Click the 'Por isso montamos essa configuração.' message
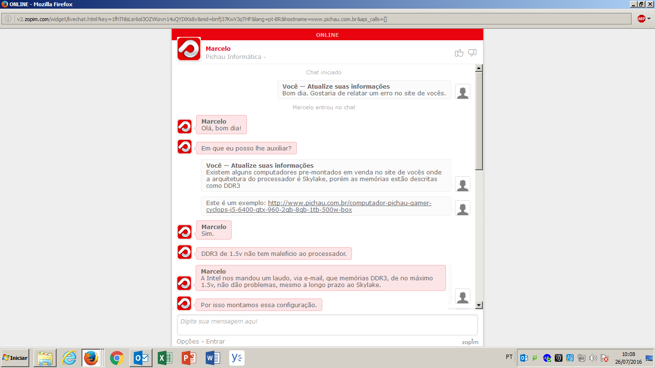 click(x=259, y=305)
